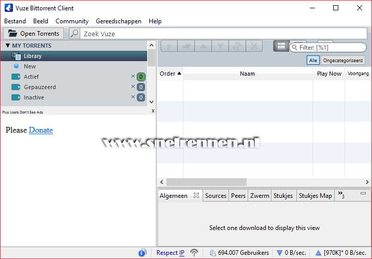Toggle the detailed list view mode button
The width and height of the screenshot is (372, 259).
pos(281,46)
